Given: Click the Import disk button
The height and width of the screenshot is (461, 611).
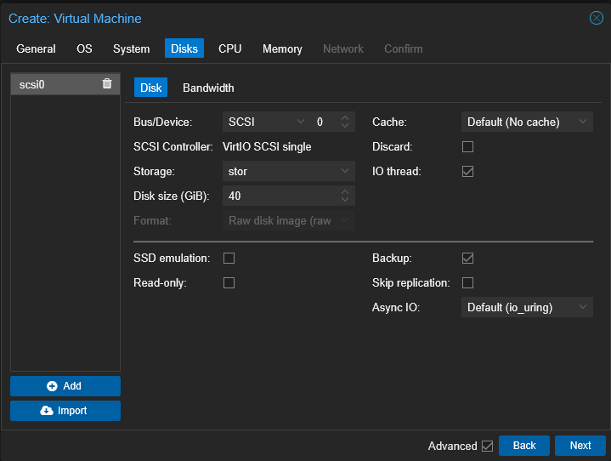Looking at the screenshot, I should pyautogui.click(x=65, y=411).
